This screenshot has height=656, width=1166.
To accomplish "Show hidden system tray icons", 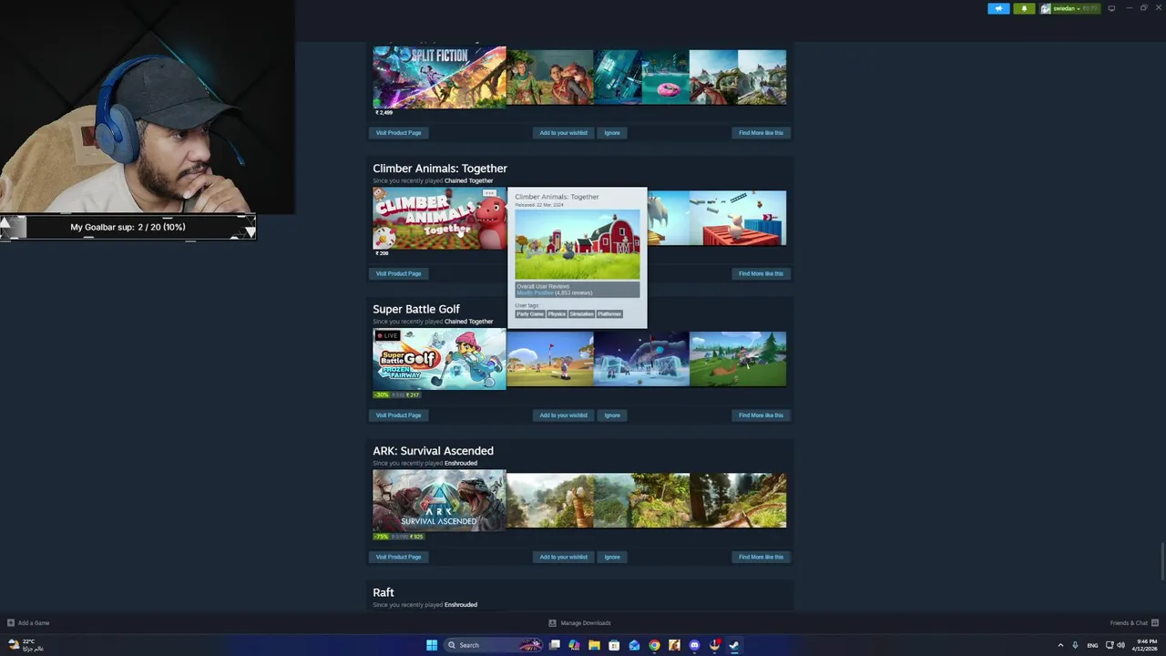I will [1060, 645].
